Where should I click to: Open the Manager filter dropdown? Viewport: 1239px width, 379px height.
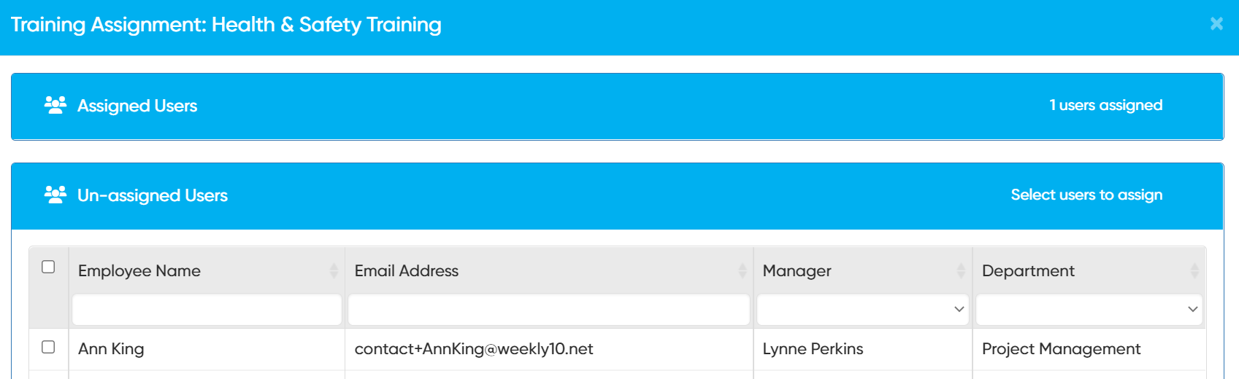tap(862, 310)
